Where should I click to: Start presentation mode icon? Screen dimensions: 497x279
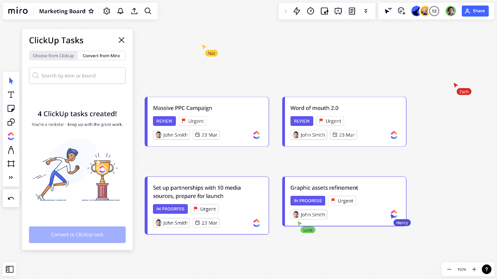click(x=338, y=11)
